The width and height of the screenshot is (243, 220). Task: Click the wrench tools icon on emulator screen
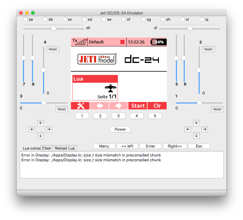click(x=80, y=106)
